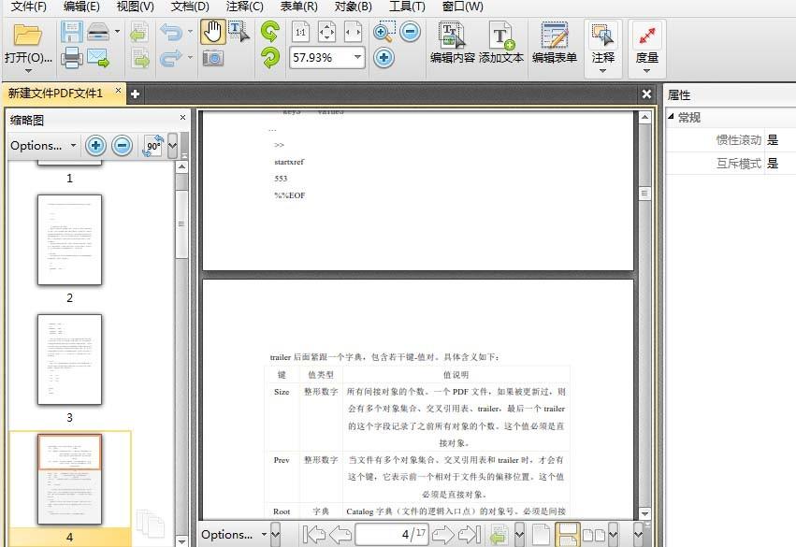Viewport: 796px width, 547px height.
Task: Select the 新建文件PDF文件1 document tab
Action: 53,94
